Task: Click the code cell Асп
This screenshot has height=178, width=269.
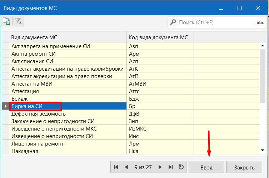Action: point(160,61)
